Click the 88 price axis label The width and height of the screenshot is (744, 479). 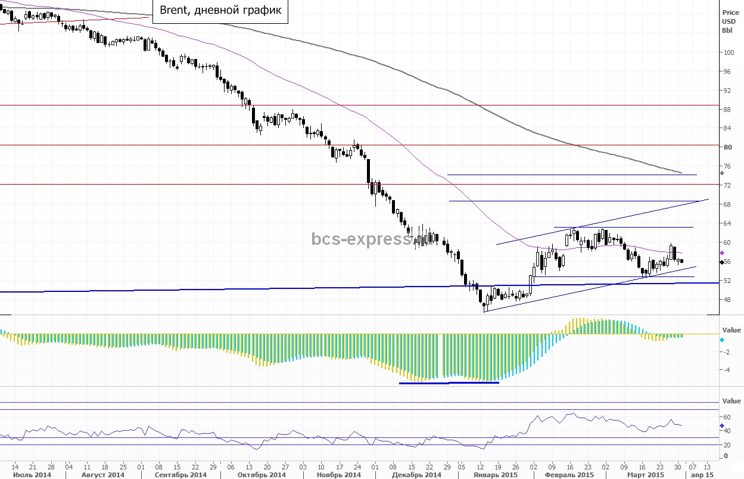click(x=727, y=109)
